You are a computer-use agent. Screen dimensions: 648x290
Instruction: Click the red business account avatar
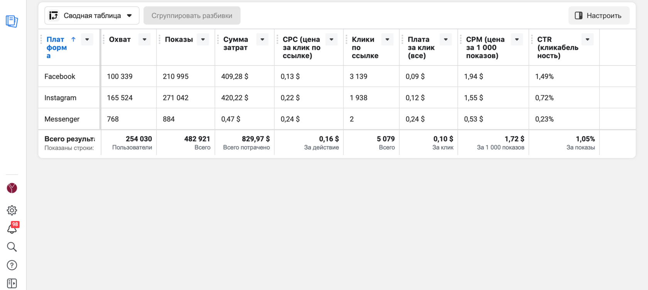[x=12, y=188]
